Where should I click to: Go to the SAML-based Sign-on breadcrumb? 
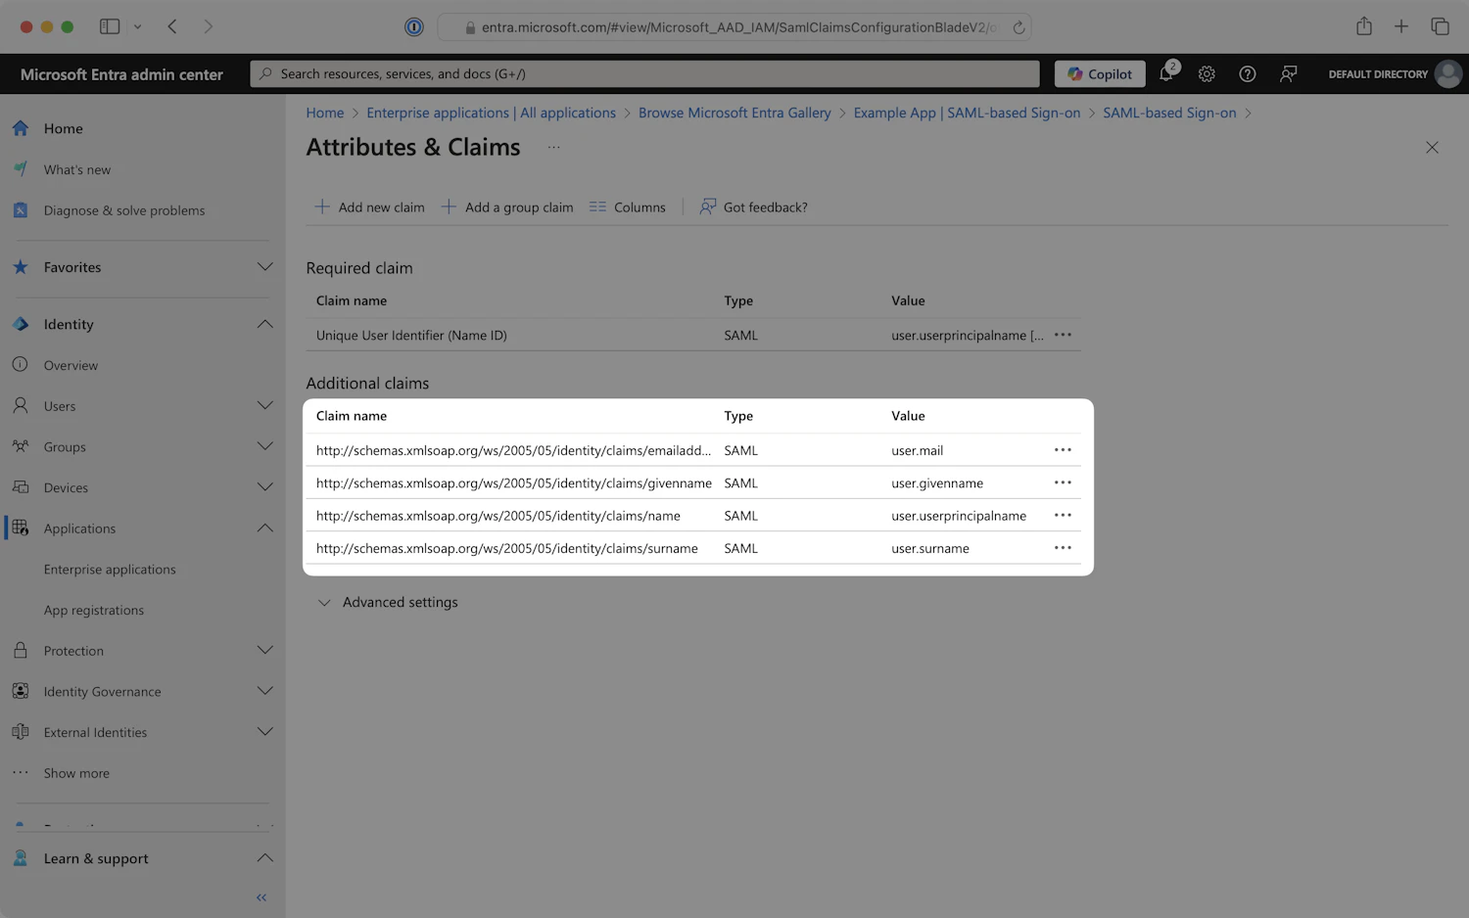pos(1169,113)
